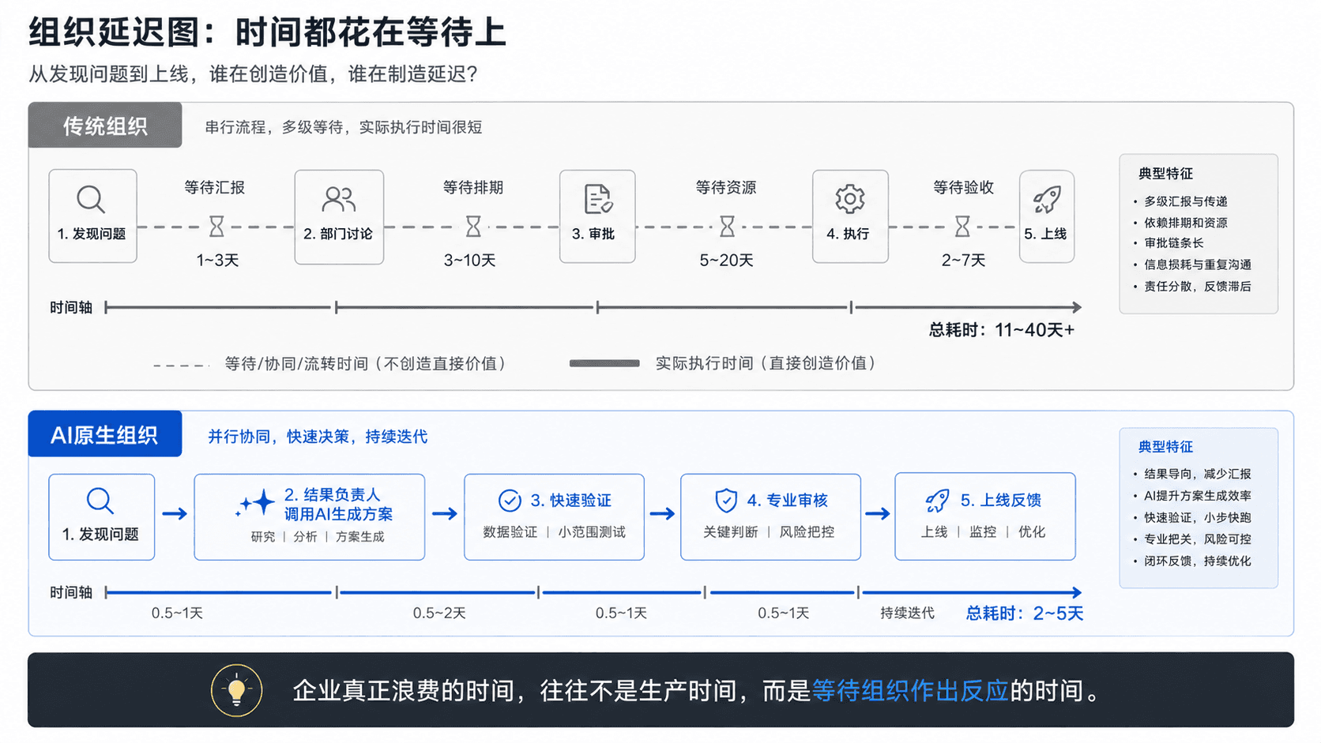Click the thick gray legend bar for 实际执行时间
The width and height of the screenshot is (1321, 743).
point(604,363)
